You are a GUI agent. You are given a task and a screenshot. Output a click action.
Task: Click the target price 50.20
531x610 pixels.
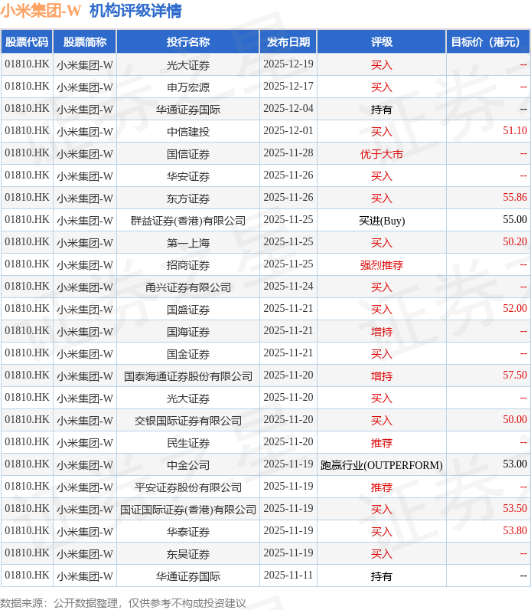(515, 241)
